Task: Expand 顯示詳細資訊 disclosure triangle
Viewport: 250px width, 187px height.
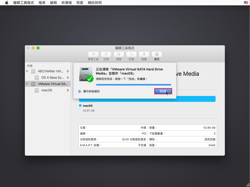Action: pos(80,91)
